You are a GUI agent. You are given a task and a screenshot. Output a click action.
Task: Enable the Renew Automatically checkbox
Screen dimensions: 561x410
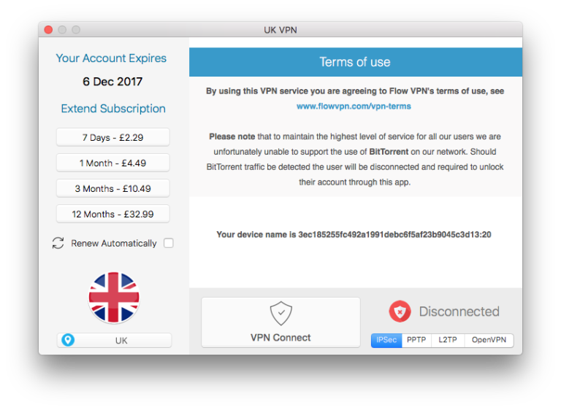pos(169,243)
